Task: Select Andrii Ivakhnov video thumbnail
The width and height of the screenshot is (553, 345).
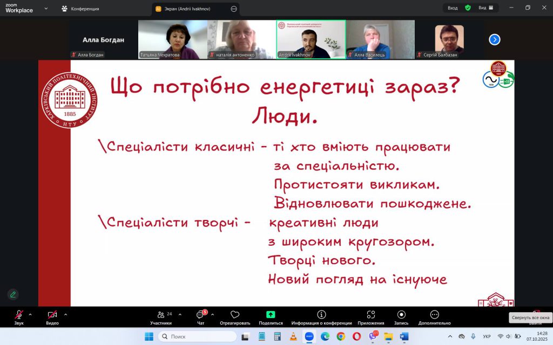Action: tap(311, 39)
